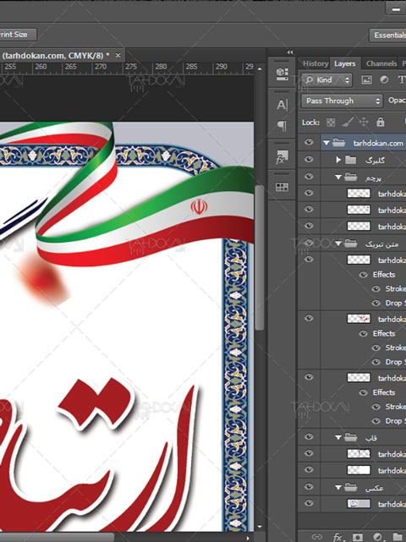Viewport: 406px width, 542px height.
Task: Select the قاب group name
Action: pyautogui.click(x=371, y=438)
